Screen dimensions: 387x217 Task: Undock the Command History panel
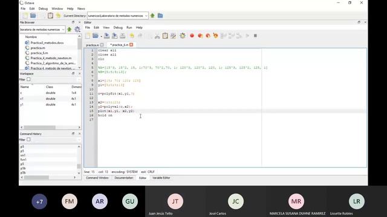click(x=73, y=134)
